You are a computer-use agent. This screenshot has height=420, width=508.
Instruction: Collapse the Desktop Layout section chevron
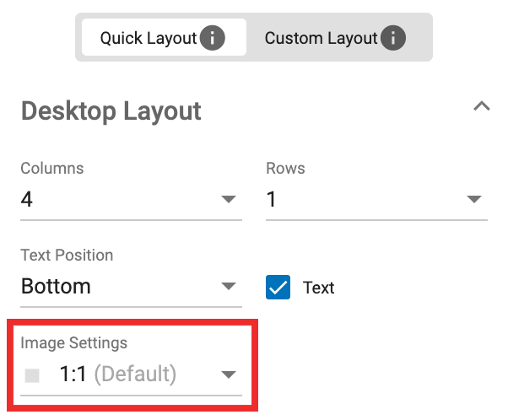click(481, 107)
